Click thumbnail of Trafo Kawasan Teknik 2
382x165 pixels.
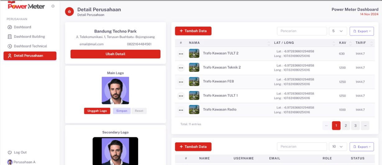[x=194, y=67]
